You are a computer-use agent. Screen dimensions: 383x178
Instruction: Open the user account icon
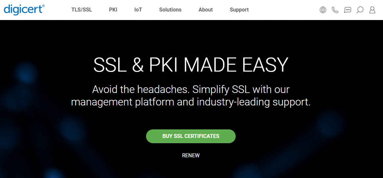[372, 10]
